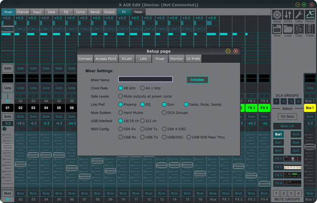Select the Bus1 sends button
The image size is (317, 203).
(x=278, y=134)
